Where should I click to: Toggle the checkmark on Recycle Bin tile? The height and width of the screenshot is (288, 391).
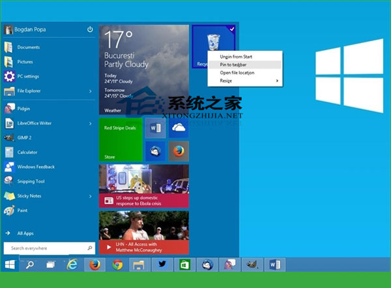point(232,29)
